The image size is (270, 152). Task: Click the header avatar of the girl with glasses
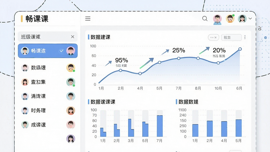[242, 19]
